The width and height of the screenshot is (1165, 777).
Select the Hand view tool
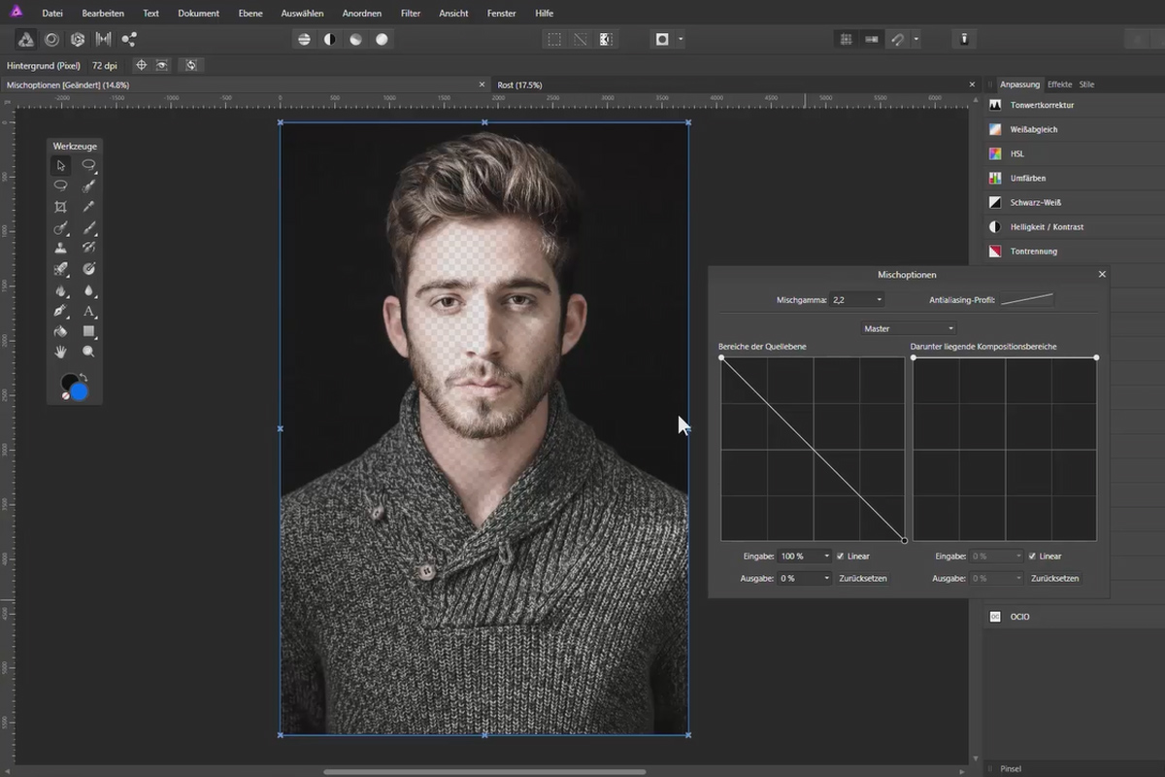61,352
